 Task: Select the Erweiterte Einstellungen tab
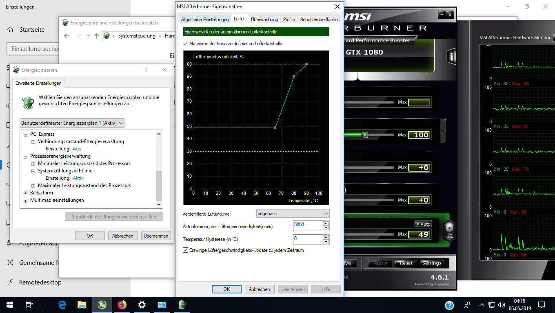click(x=38, y=83)
